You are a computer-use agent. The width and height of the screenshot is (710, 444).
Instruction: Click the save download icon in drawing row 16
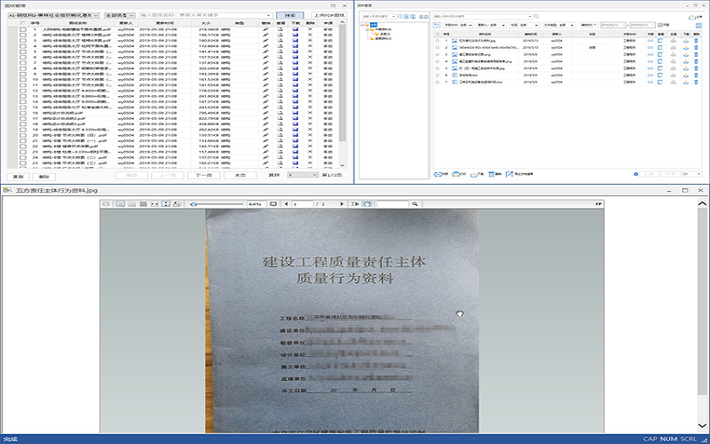point(296,113)
